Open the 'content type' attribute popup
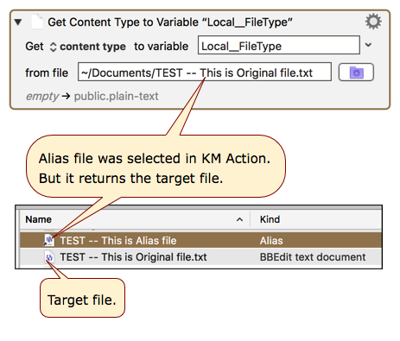 tap(89, 47)
